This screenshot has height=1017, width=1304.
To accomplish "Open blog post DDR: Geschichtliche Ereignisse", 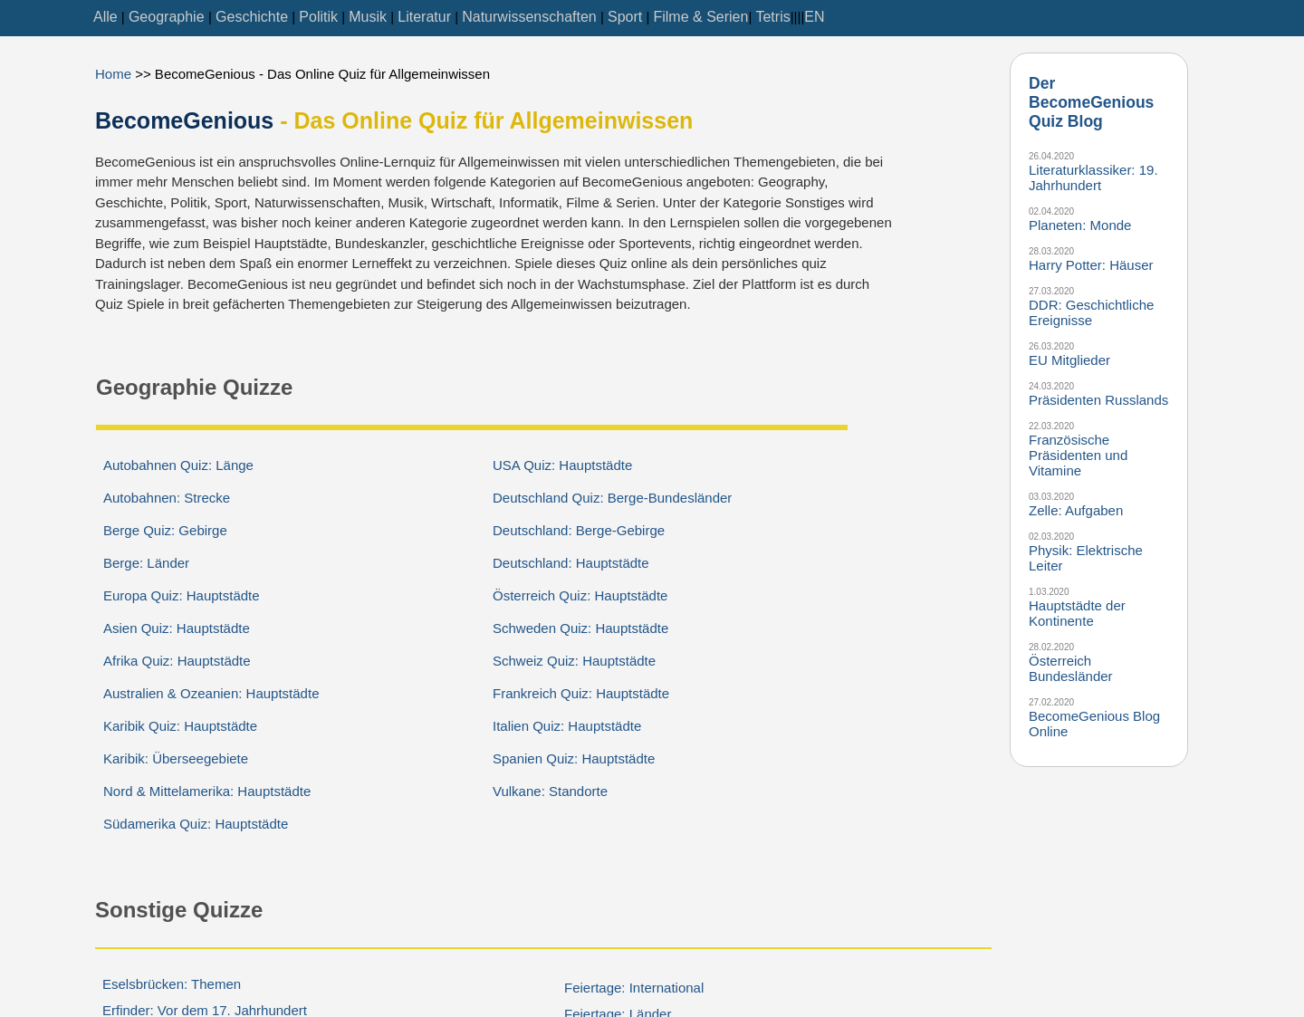I will [1091, 312].
